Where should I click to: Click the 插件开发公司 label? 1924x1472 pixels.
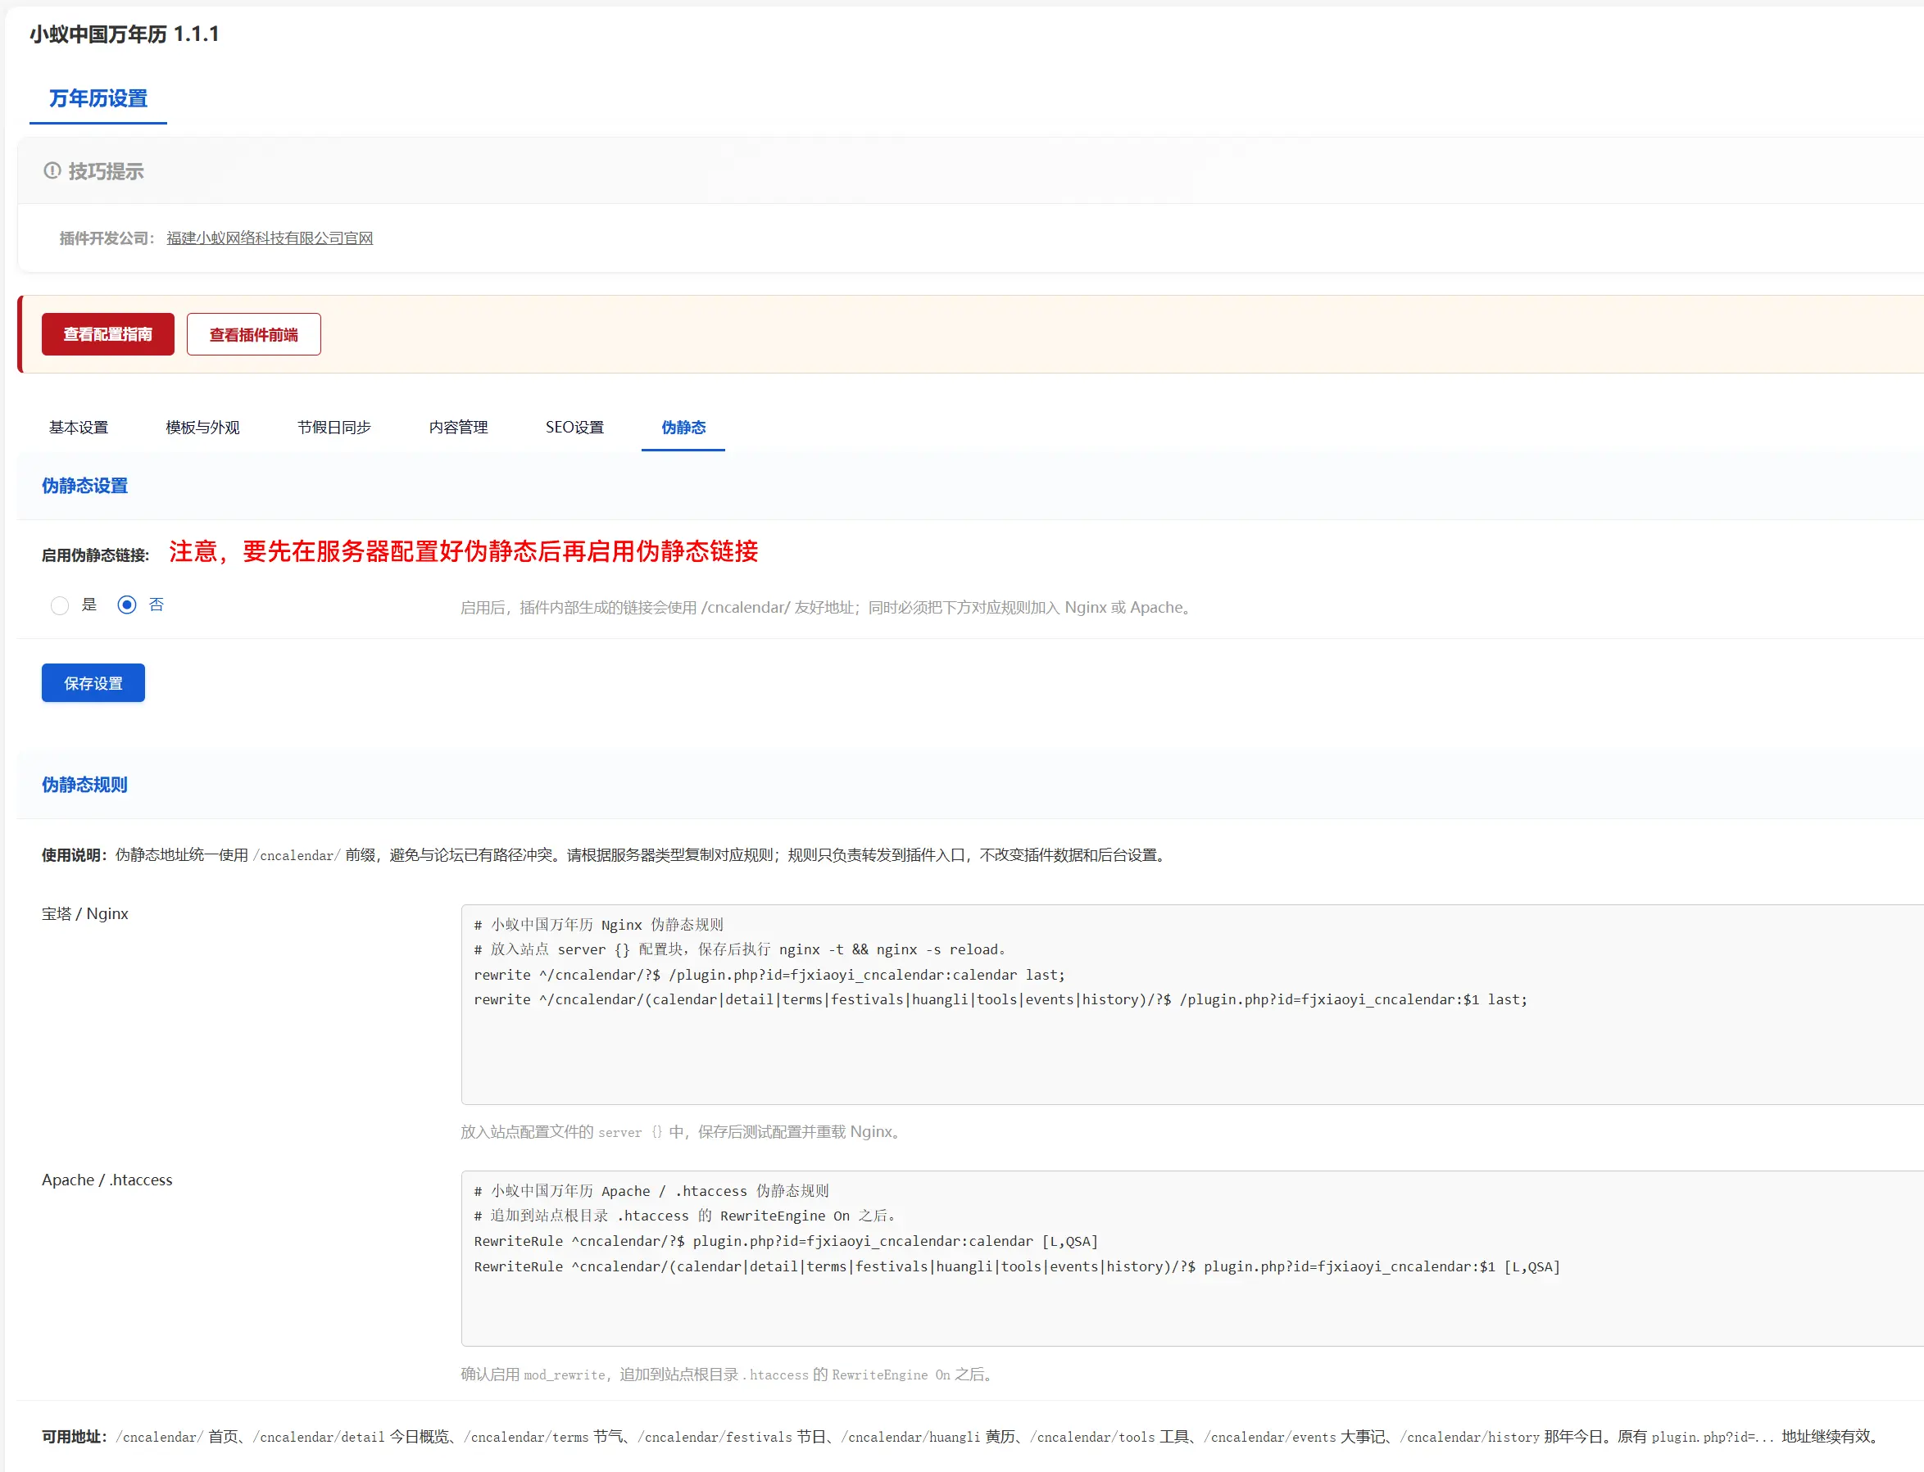[107, 238]
